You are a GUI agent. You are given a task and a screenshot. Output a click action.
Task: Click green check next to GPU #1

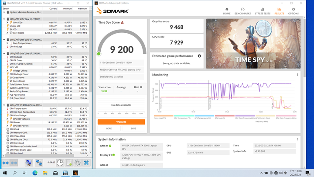pyautogui.click(x=110, y=146)
